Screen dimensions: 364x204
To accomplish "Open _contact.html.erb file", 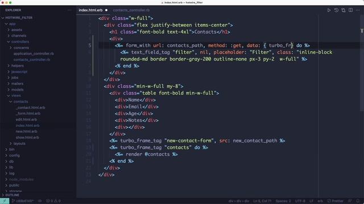I will pos(30,108).
